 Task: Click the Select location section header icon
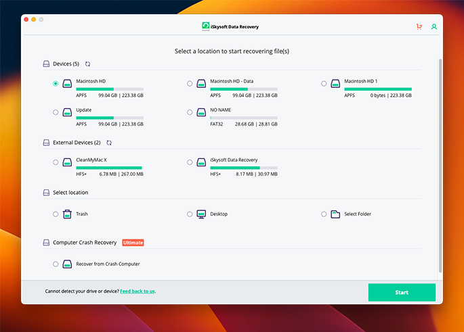point(47,193)
